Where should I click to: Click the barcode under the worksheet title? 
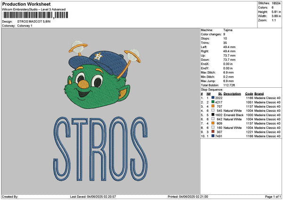tap(28, 16)
